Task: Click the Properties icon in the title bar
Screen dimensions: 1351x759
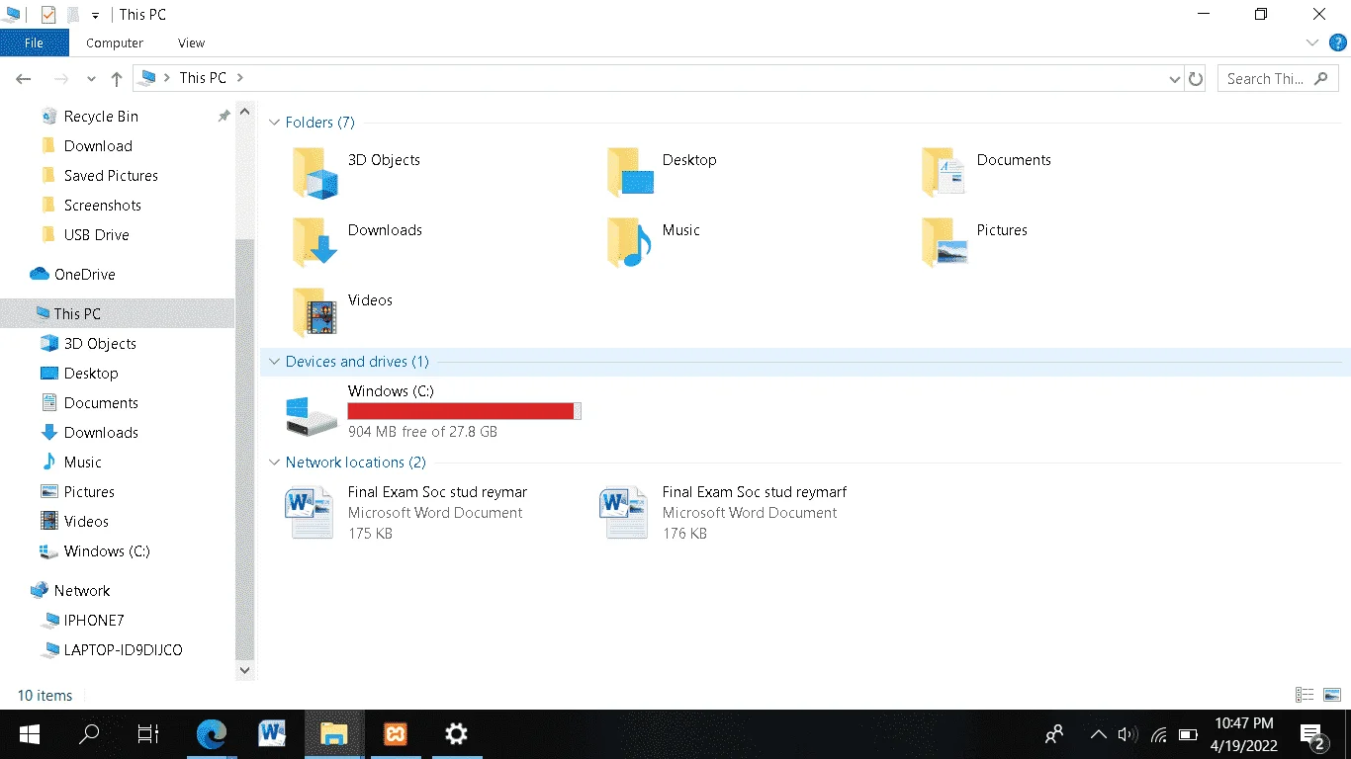Action: [48, 15]
